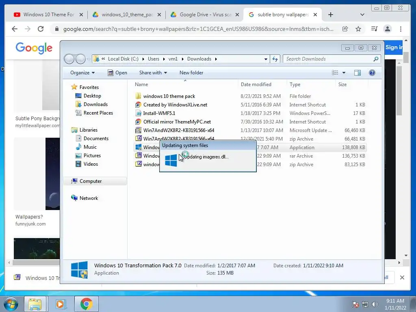Open Windows Media Player from taskbar

[x=60, y=304]
